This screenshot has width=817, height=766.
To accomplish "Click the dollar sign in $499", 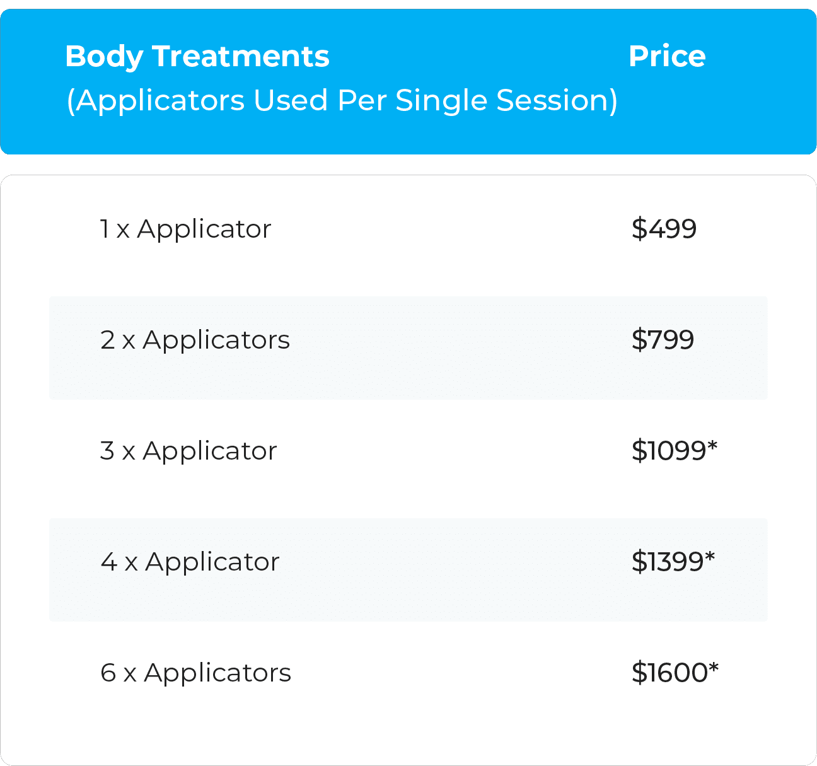I will coord(639,229).
